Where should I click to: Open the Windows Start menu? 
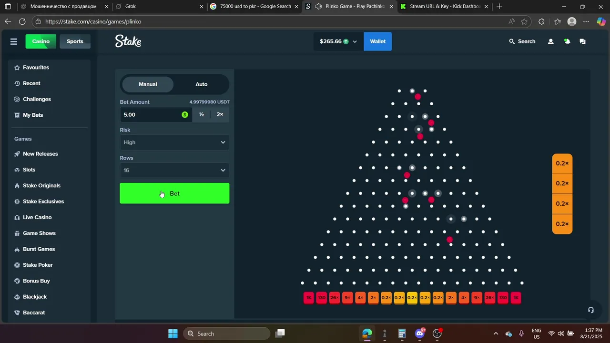coord(173,333)
